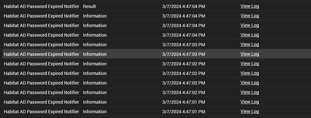Viewport: 311px width, 118px height.
Task: Select the Result type cell
Action: [x=89, y=6]
